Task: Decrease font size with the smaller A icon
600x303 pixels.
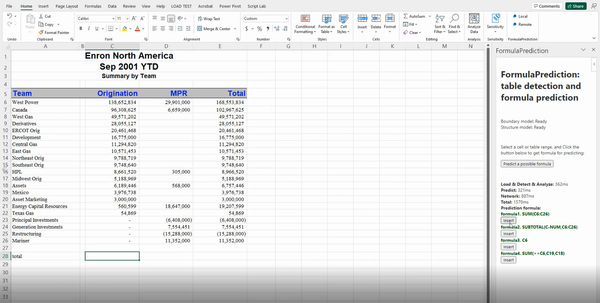Action: [142, 18]
